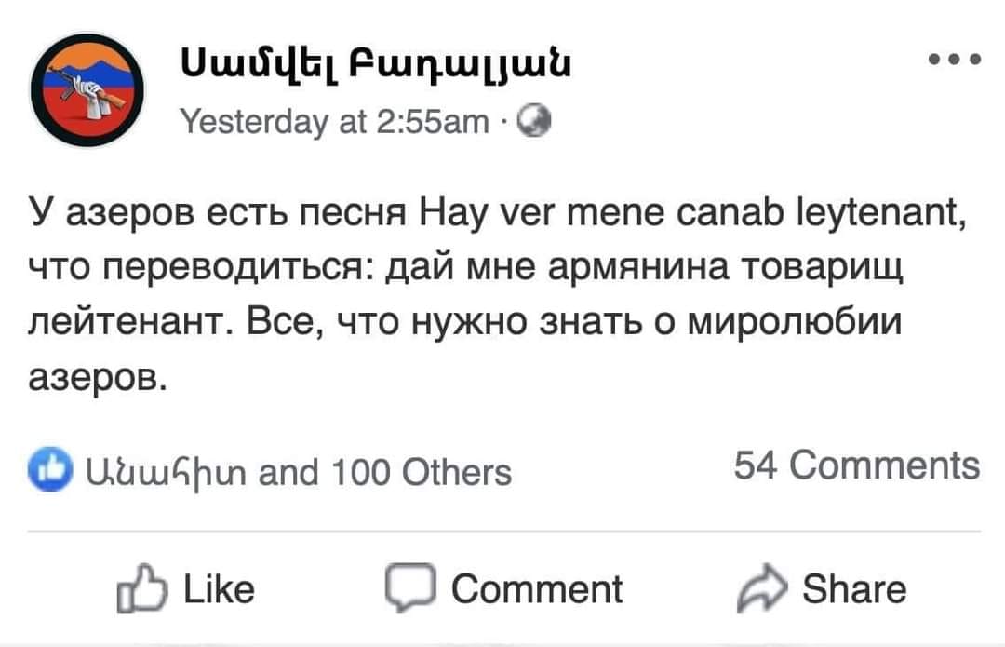Screen dimensions: 1005x647
Task: Expand the 54 Comments thread
Action: [x=857, y=465]
